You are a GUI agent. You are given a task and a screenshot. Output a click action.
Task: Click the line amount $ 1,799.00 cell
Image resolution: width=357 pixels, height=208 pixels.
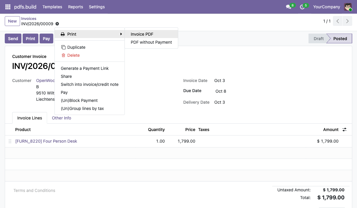tap(328, 141)
